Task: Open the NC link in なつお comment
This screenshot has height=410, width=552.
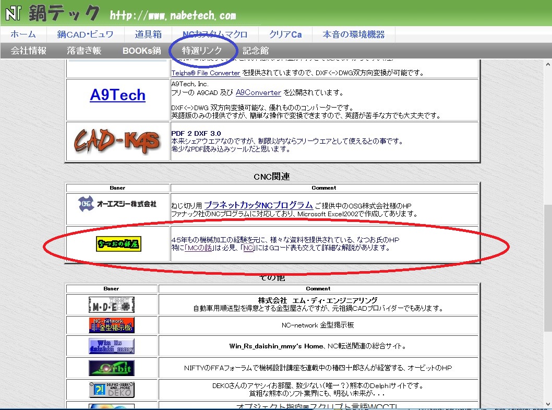Action: click(248, 248)
